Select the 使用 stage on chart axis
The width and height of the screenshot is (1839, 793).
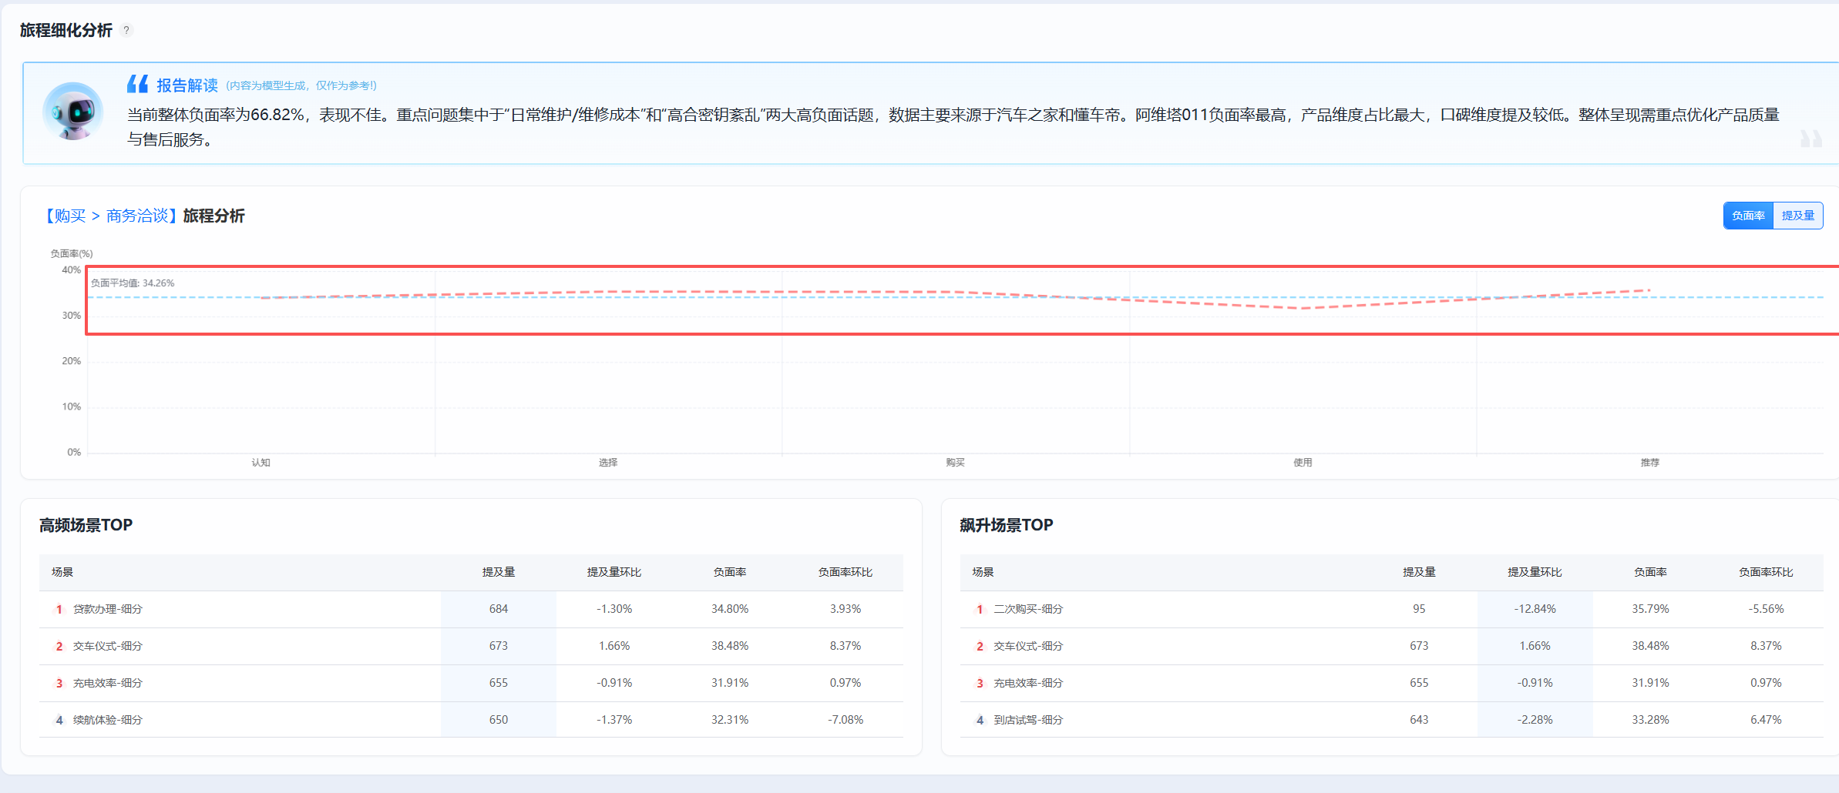1303,463
